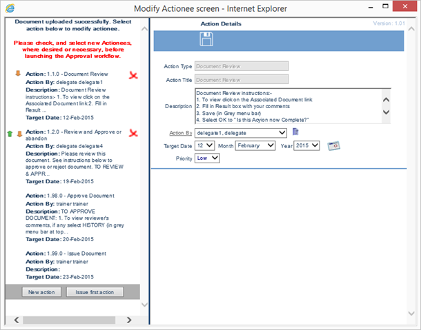Click Action By delegate delegate4 text
This screenshot has width=421, height=330.
coord(64,146)
